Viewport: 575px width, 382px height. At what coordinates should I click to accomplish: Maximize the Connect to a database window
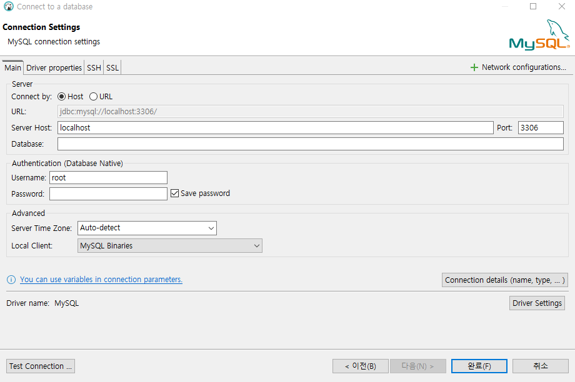(x=533, y=7)
